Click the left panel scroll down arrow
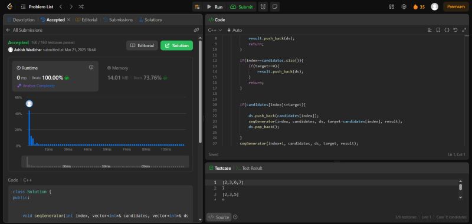 click(x=200, y=220)
